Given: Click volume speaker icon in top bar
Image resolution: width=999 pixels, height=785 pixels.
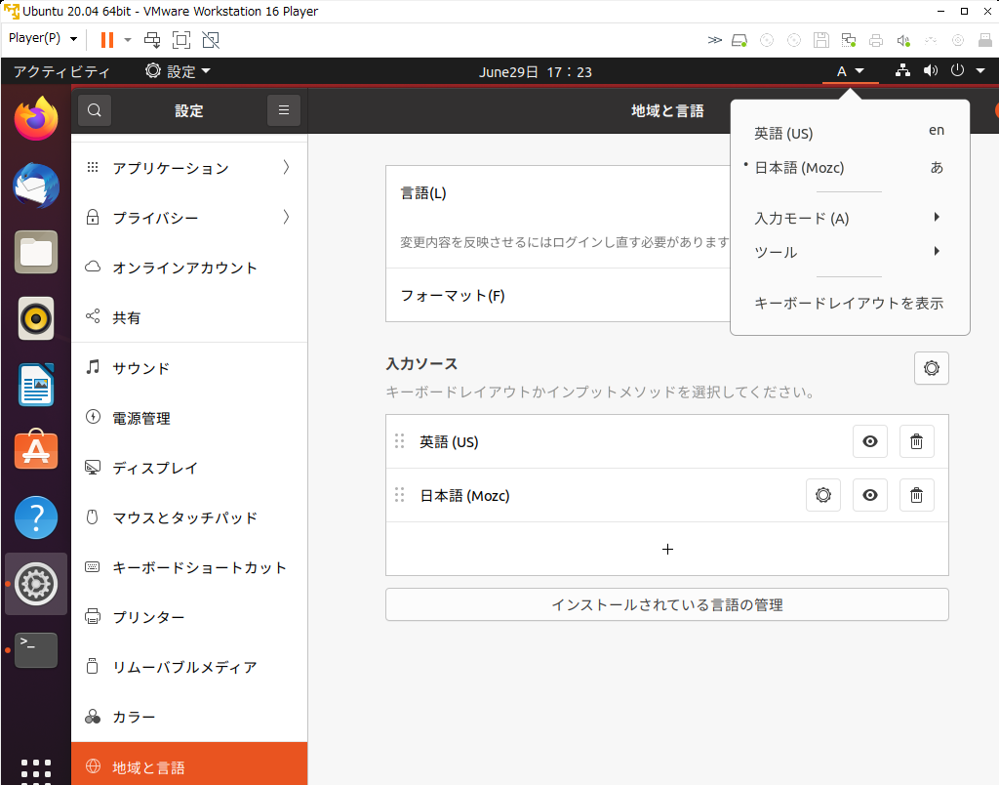Looking at the screenshot, I should pos(930,70).
